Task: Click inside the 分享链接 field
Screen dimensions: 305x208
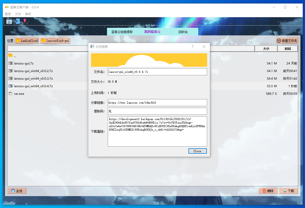Action: [x=157, y=103]
